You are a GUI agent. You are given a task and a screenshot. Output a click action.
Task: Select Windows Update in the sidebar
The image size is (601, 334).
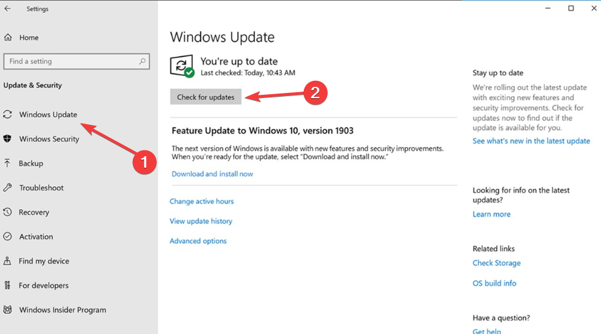click(x=48, y=114)
